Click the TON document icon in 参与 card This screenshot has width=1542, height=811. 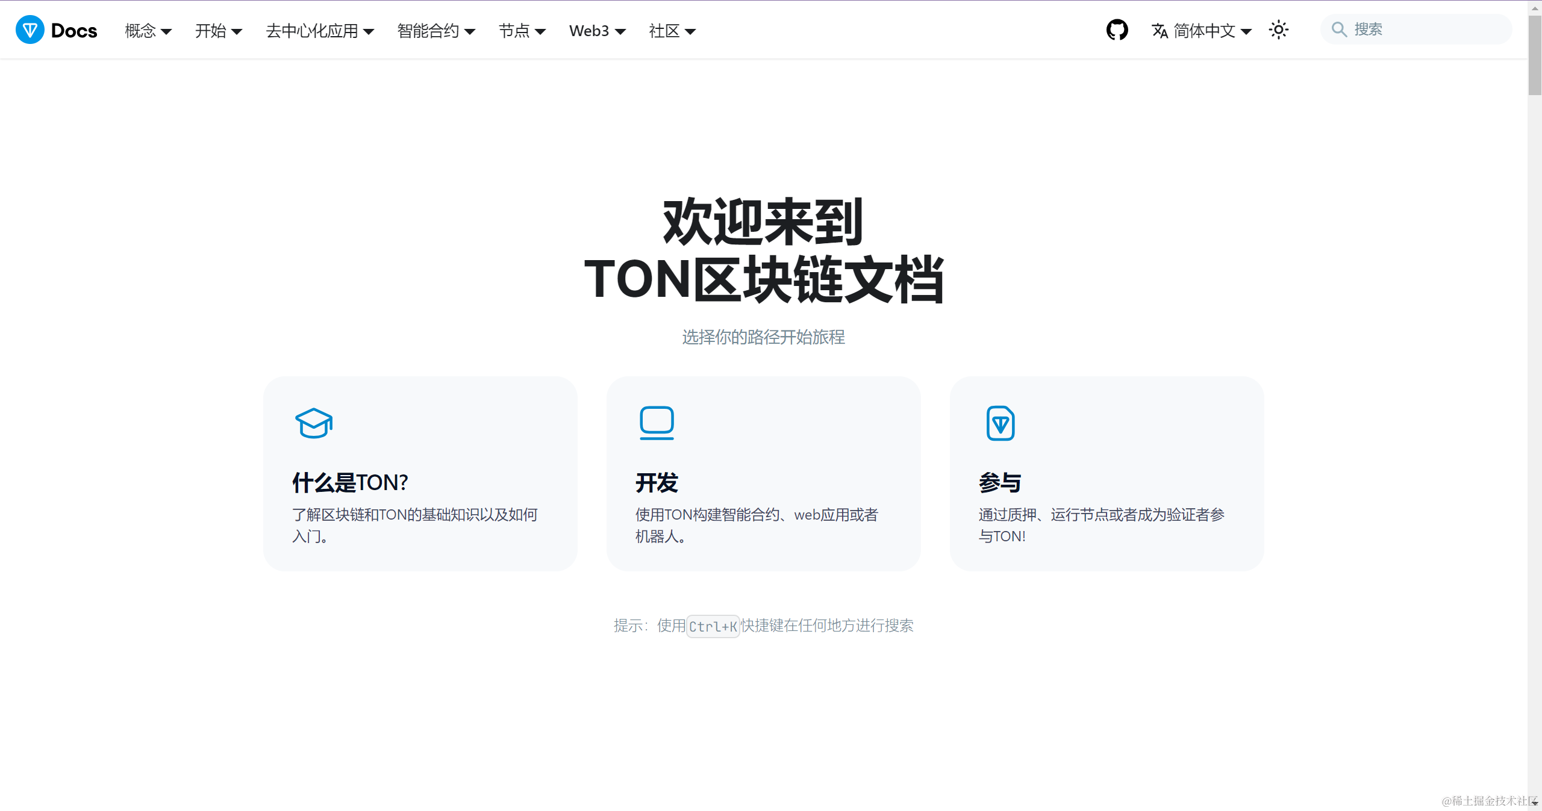point(1000,423)
